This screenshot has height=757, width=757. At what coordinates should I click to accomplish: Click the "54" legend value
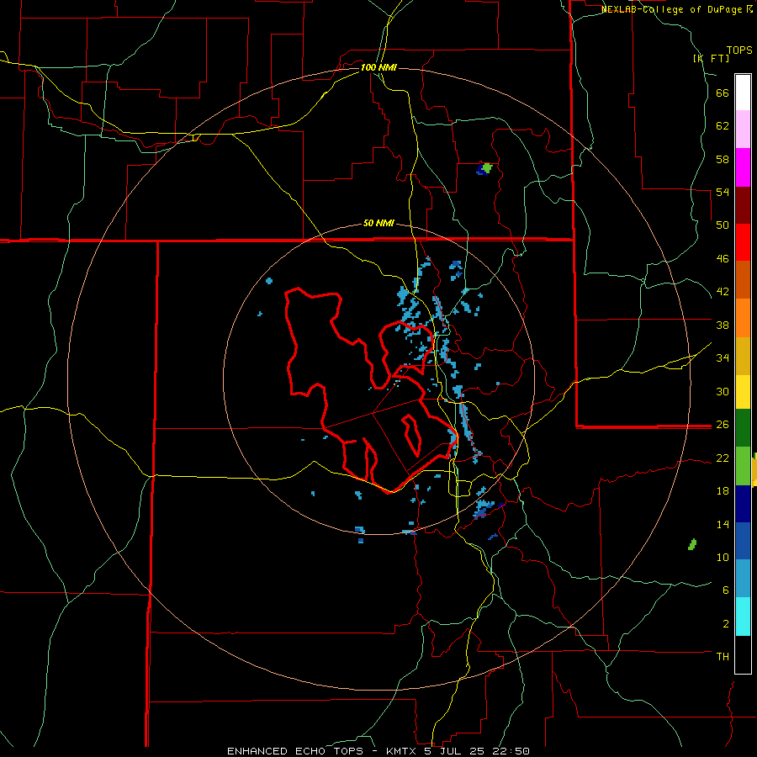[723, 192]
